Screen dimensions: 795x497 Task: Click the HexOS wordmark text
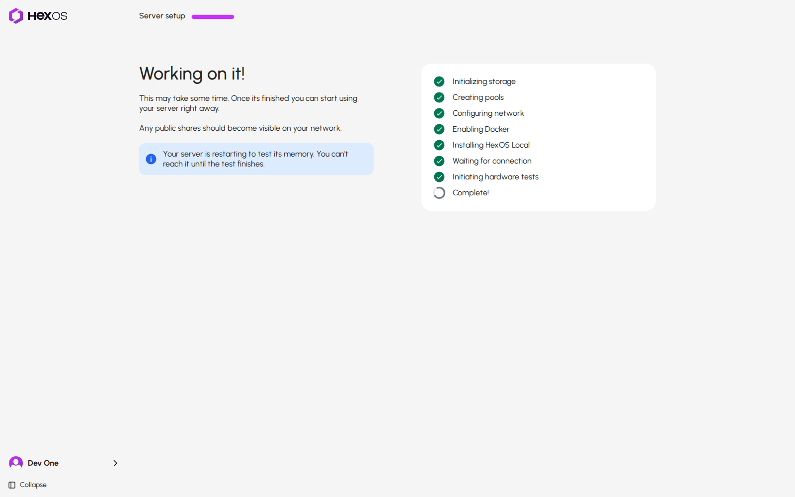point(47,16)
